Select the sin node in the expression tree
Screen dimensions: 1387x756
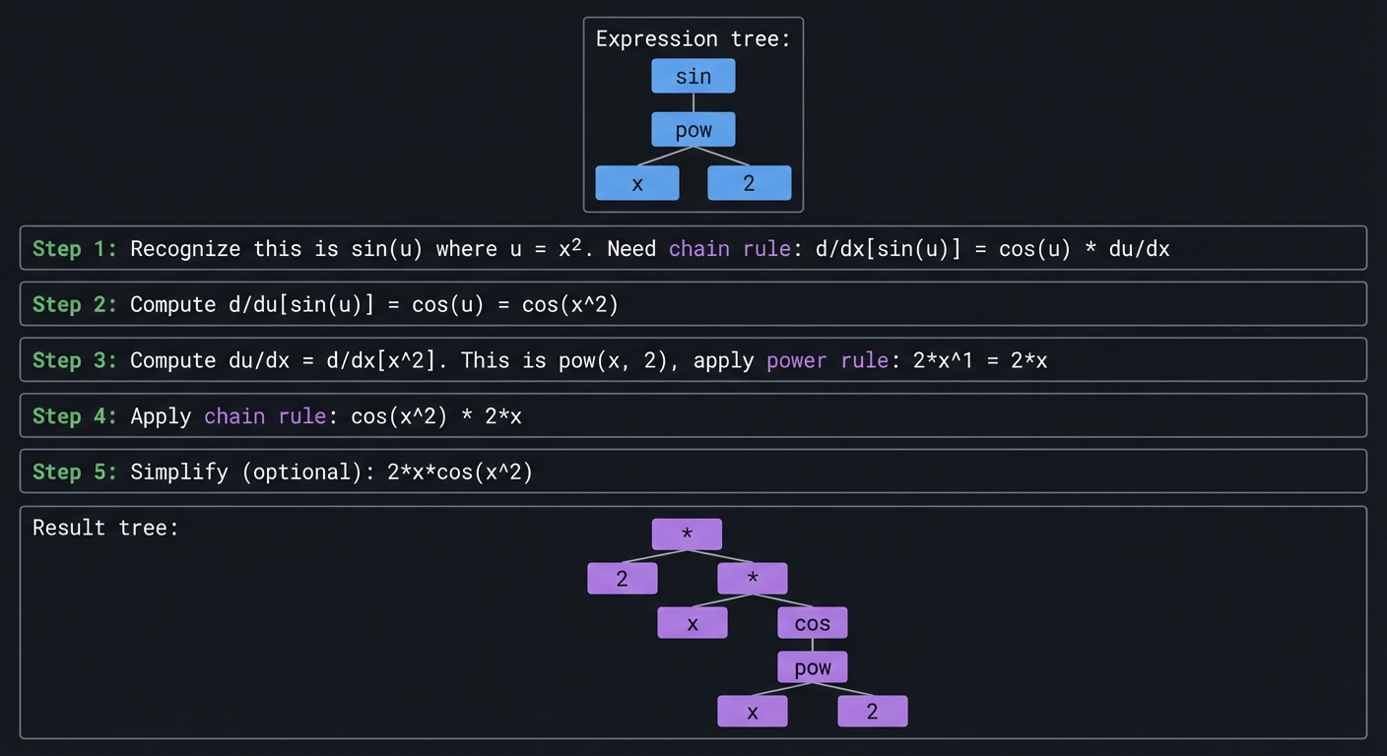click(693, 76)
